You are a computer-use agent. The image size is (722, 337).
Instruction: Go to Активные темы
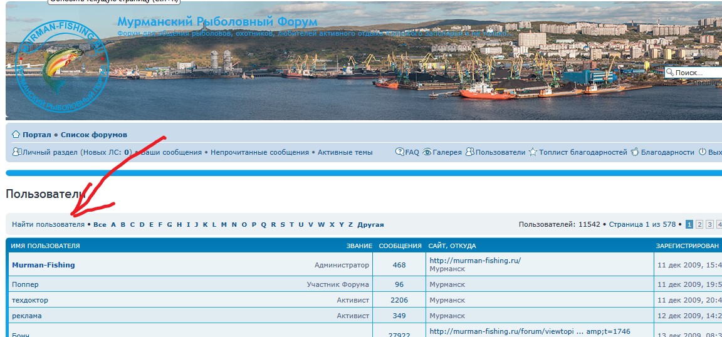tap(345, 152)
